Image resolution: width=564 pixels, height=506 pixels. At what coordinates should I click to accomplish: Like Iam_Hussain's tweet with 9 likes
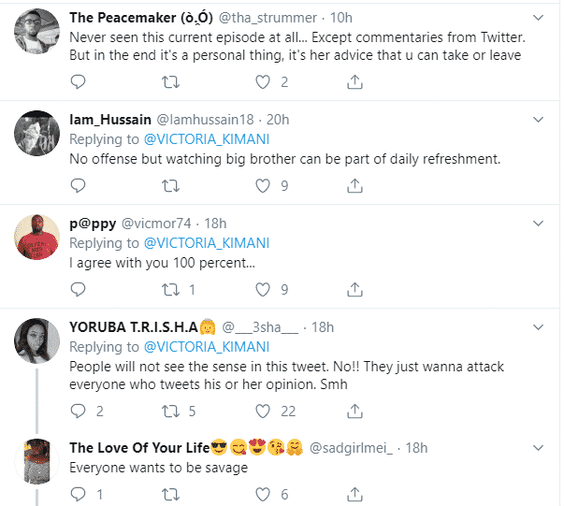pyautogui.click(x=262, y=185)
